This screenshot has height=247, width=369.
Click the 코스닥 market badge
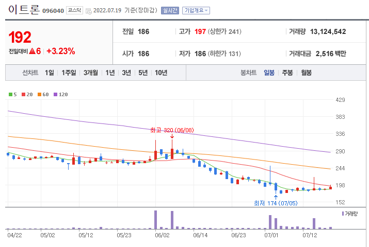click(74, 10)
